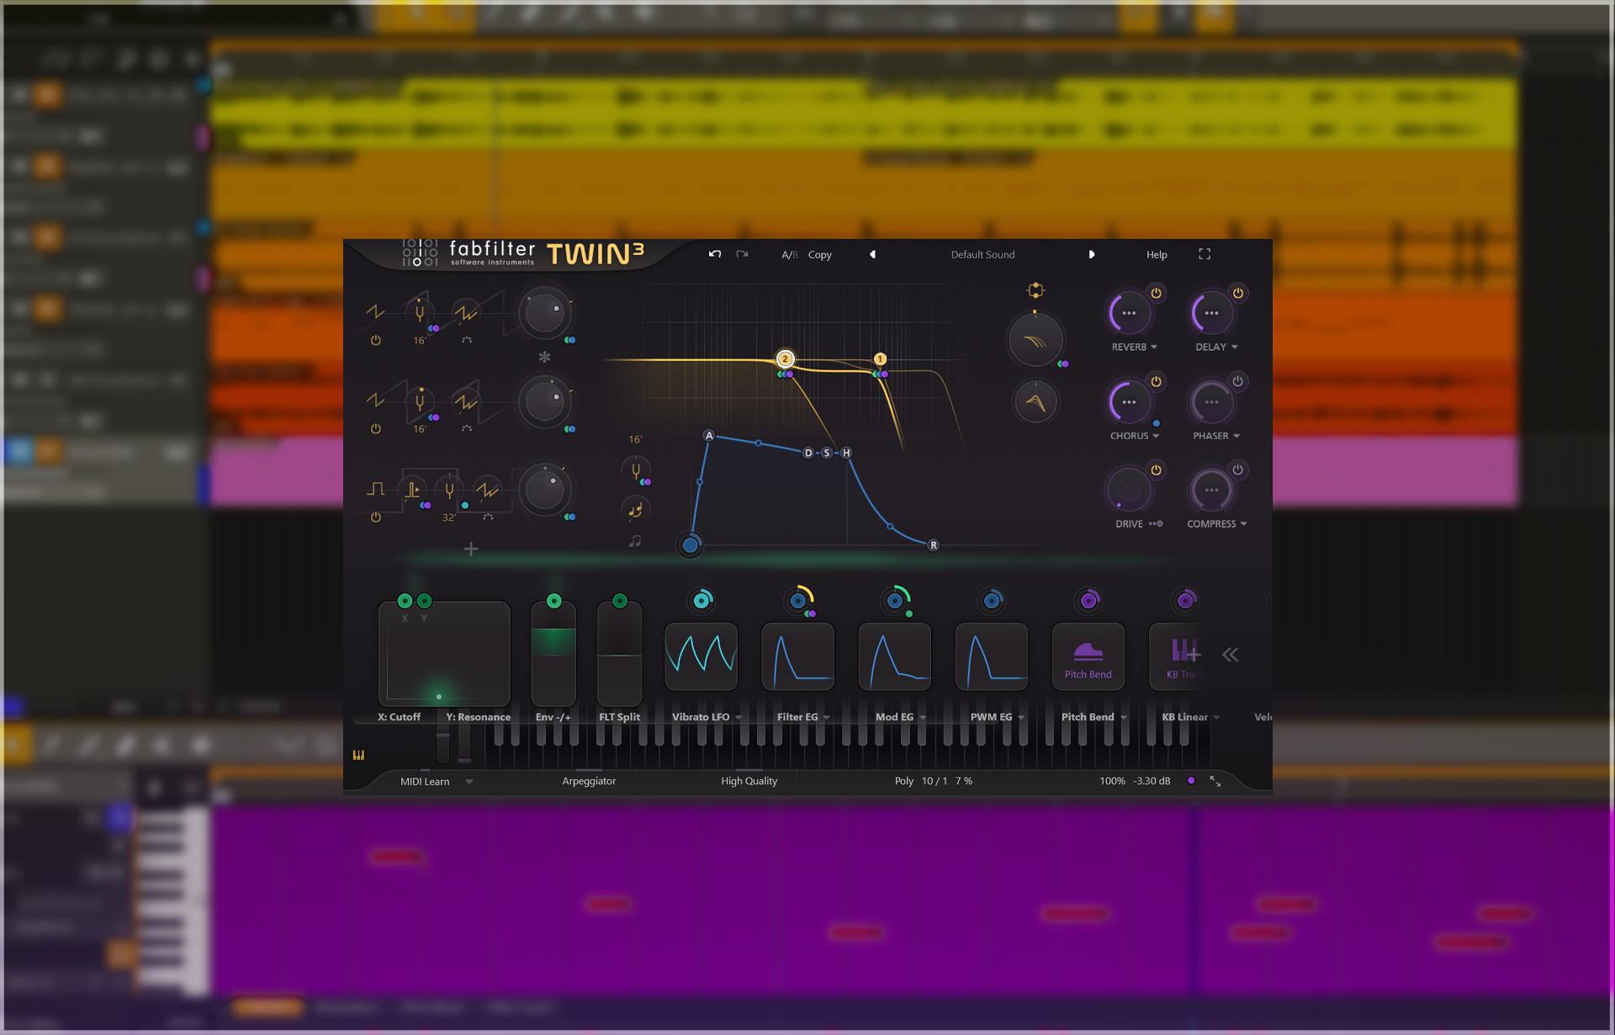Click the Env -/+ vertical slider

pyautogui.click(x=553, y=654)
